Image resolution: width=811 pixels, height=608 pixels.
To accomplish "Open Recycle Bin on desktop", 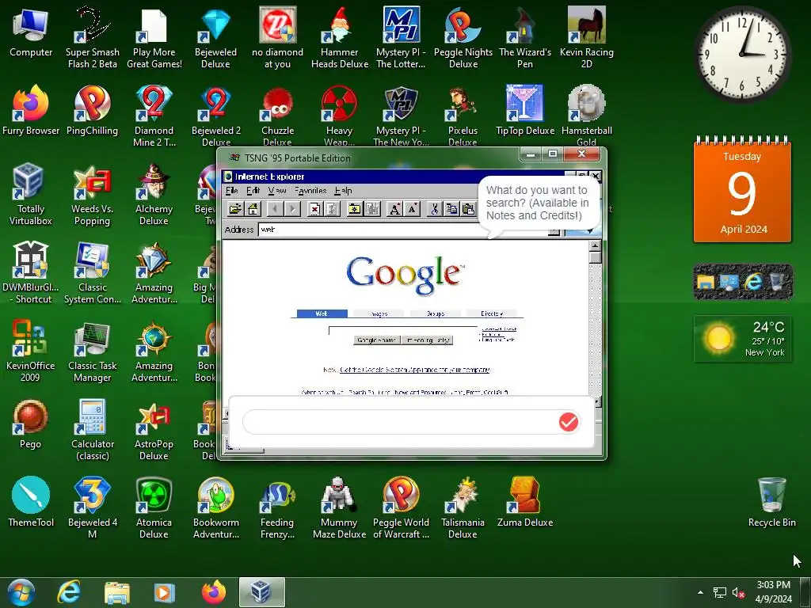I will click(771, 502).
